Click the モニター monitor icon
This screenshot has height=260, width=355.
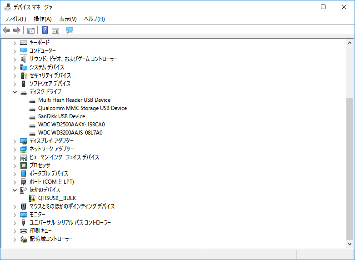point(24,215)
